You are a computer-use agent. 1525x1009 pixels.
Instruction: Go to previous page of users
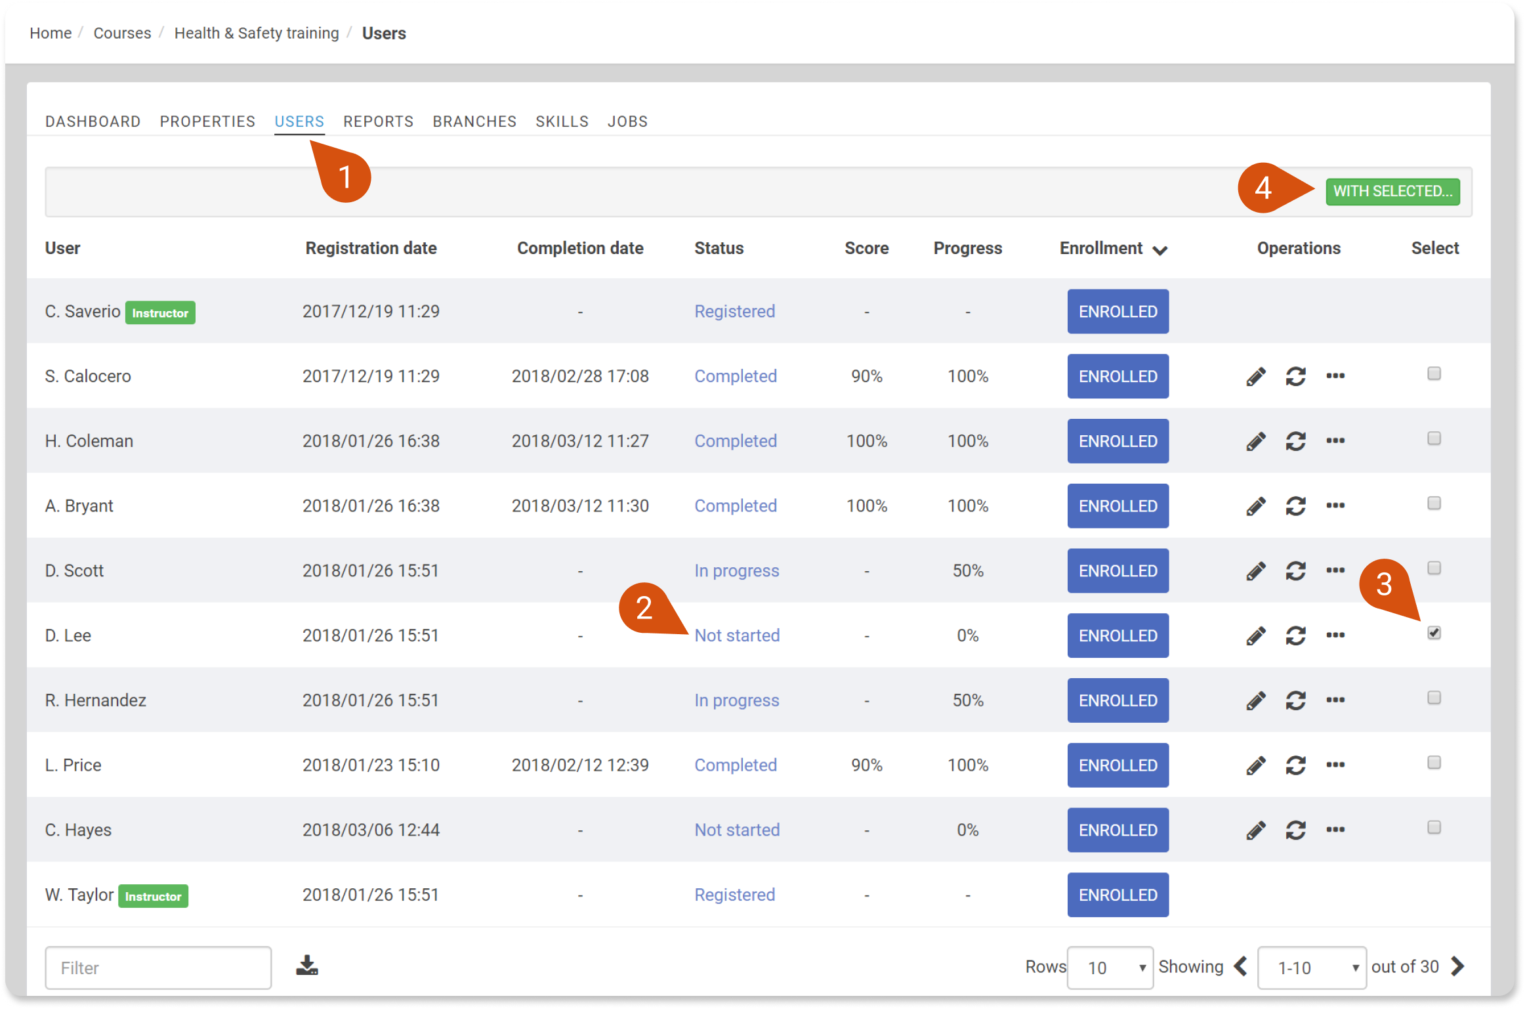click(1240, 966)
